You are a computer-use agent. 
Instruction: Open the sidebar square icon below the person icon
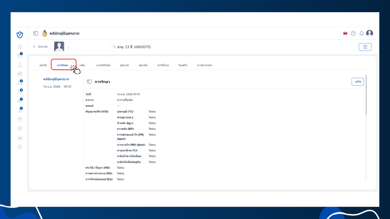pos(20,74)
